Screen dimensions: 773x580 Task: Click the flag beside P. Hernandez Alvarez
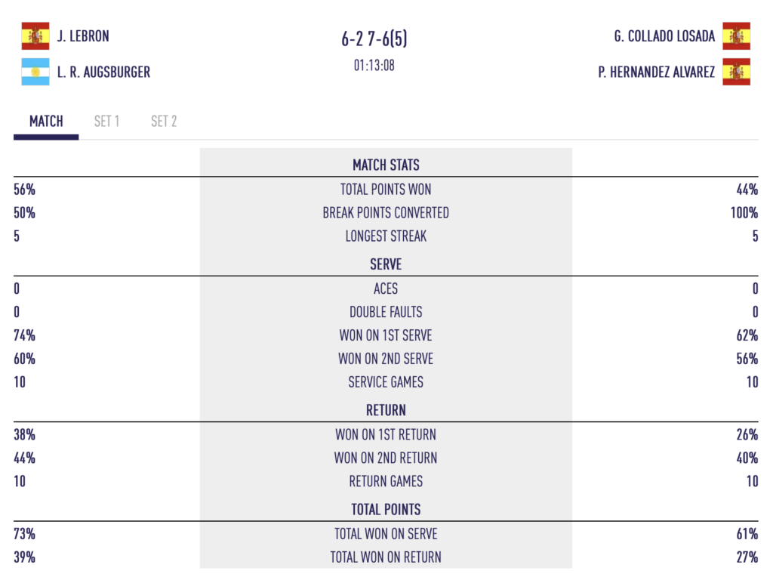tap(736, 72)
